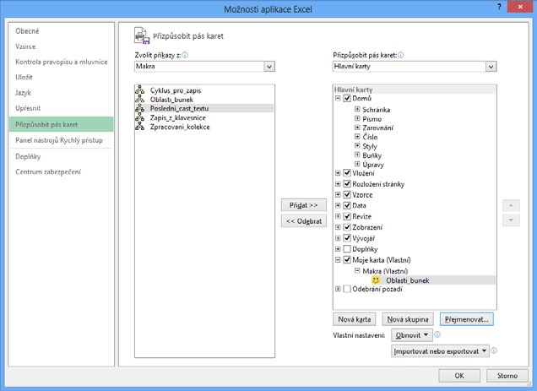The height and width of the screenshot is (391, 537).
Task: Click the macro icon beside Posledni_cast_textu
Action: [139, 108]
